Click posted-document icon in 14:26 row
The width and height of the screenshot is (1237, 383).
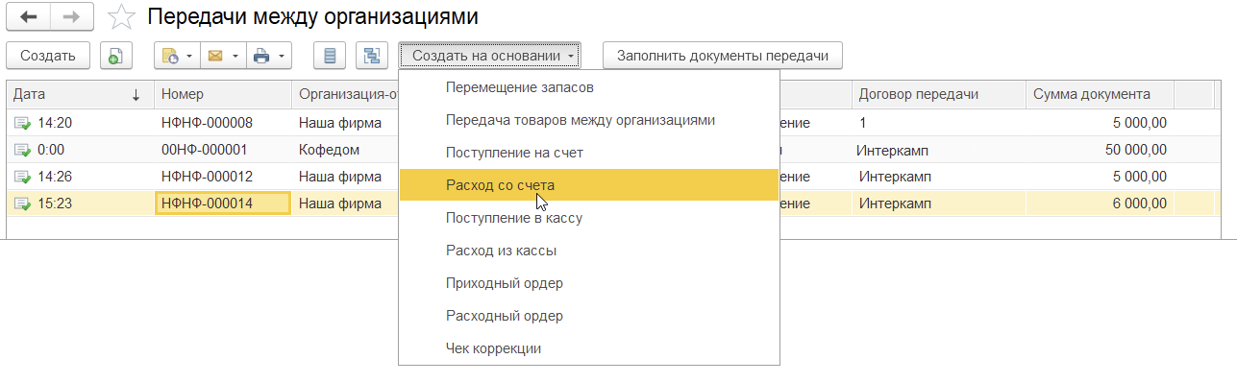pyautogui.click(x=22, y=177)
